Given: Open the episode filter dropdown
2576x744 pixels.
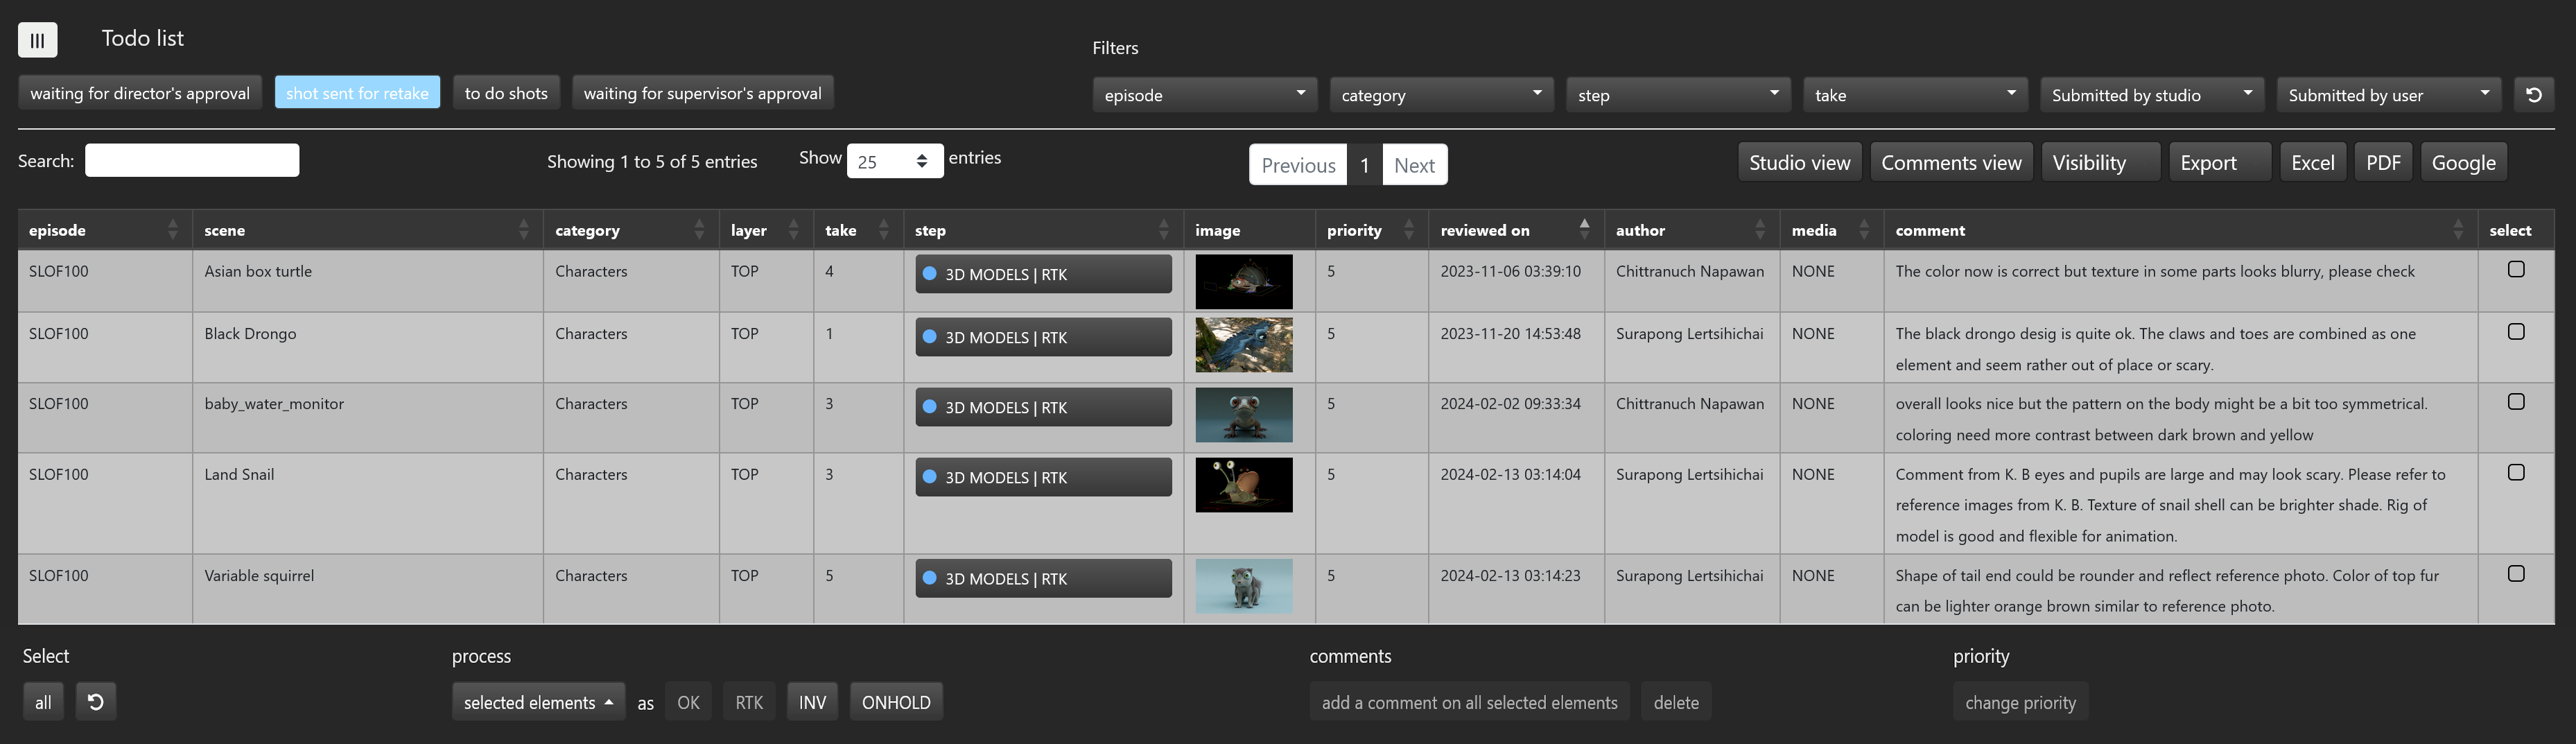Looking at the screenshot, I should [1204, 95].
